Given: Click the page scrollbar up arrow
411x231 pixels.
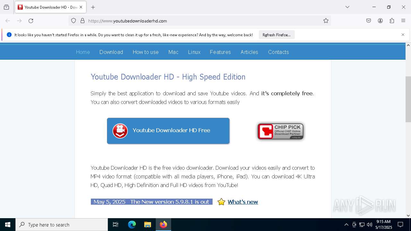Looking at the screenshot, I should tap(408, 45).
